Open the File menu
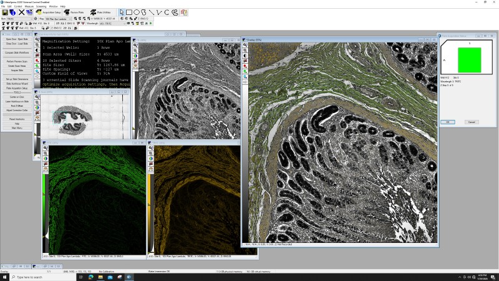The width and height of the screenshot is (499, 281). click(3, 6)
